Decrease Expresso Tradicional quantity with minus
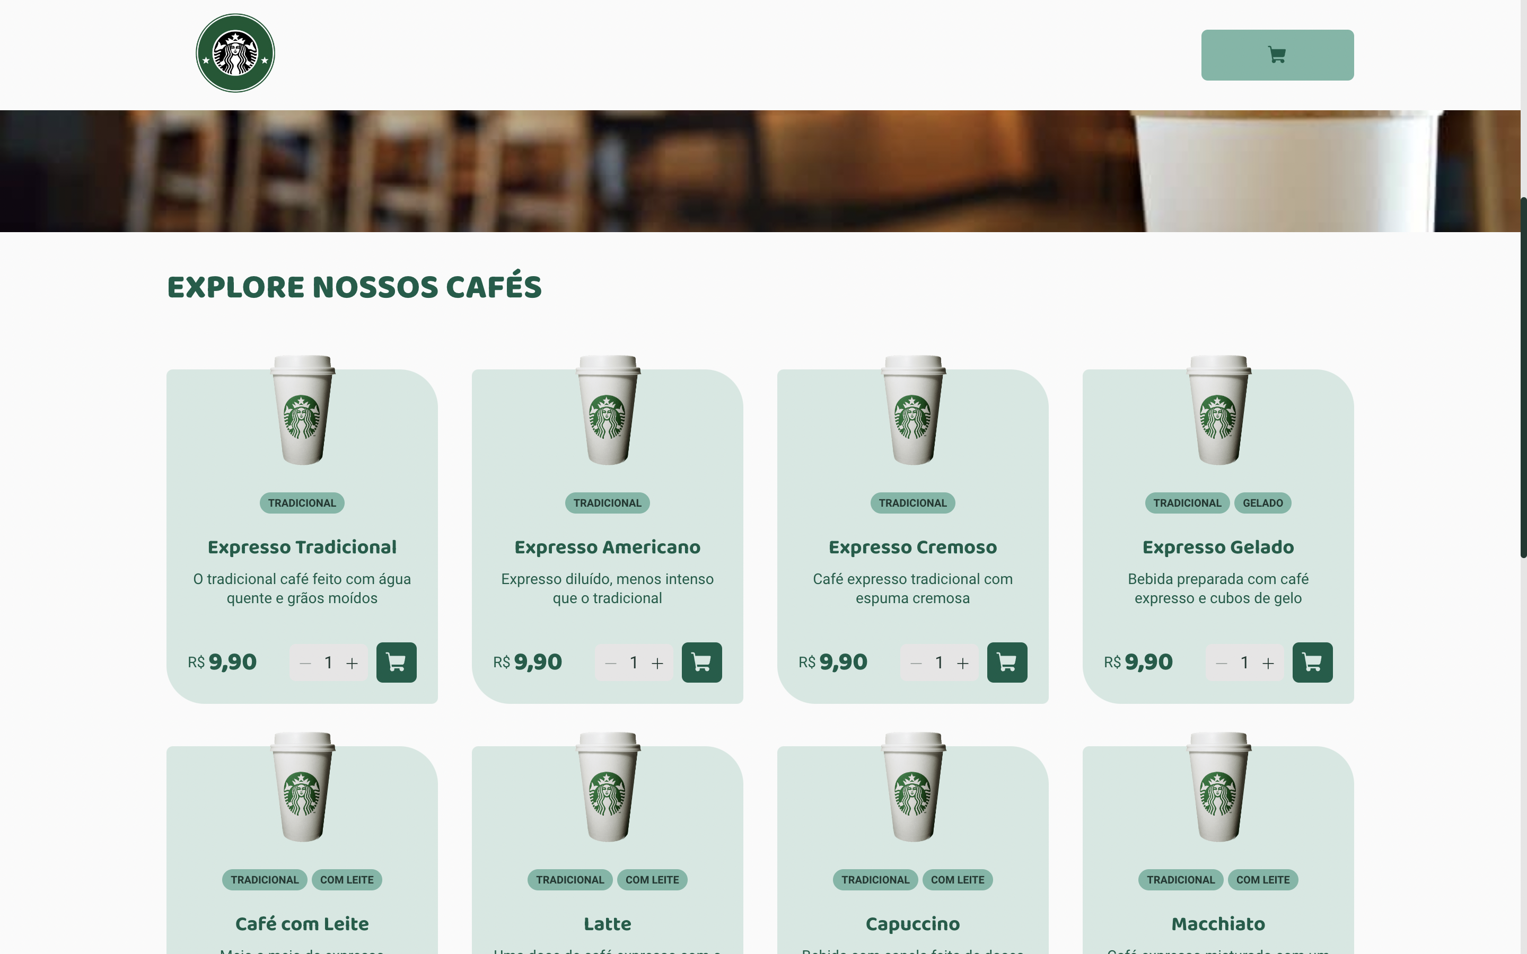This screenshot has width=1527, height=954. click(x=305, y=663)
